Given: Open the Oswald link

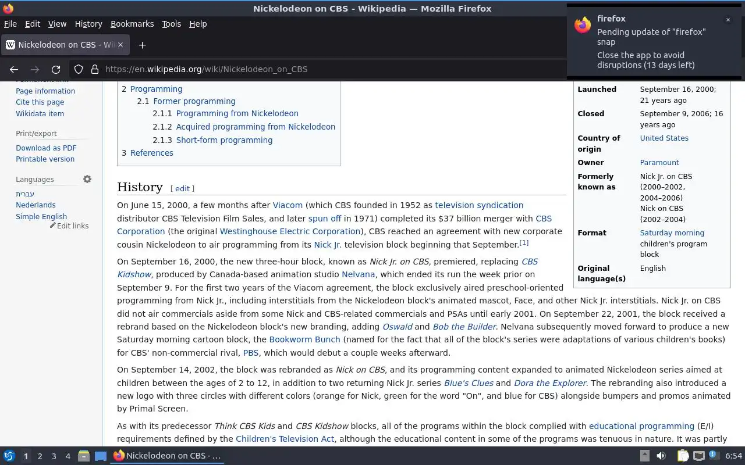Looking at the screenshot, I should (x=398, y=327).
